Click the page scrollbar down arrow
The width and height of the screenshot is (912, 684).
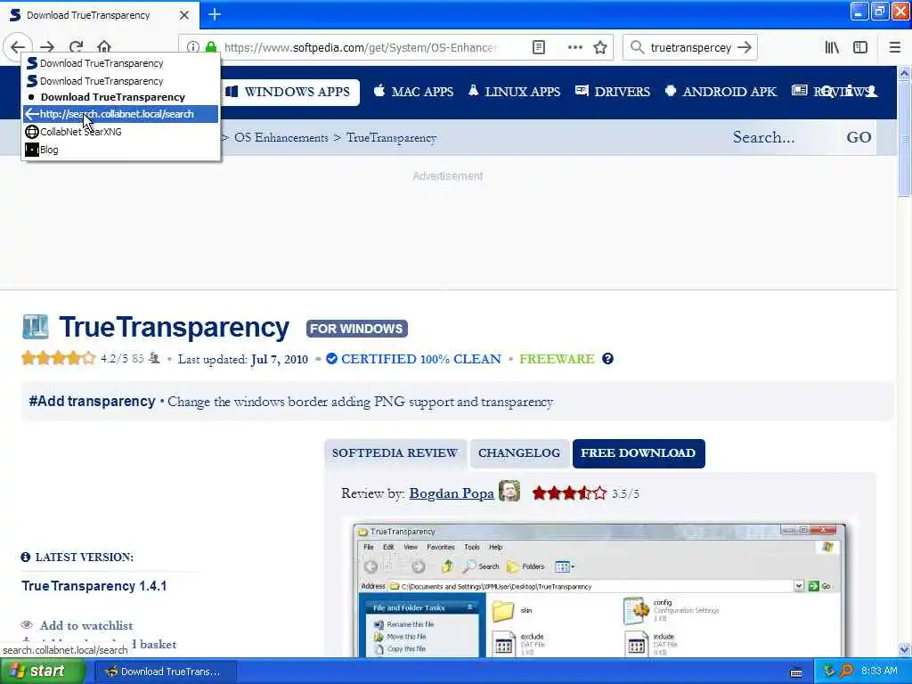904,649
